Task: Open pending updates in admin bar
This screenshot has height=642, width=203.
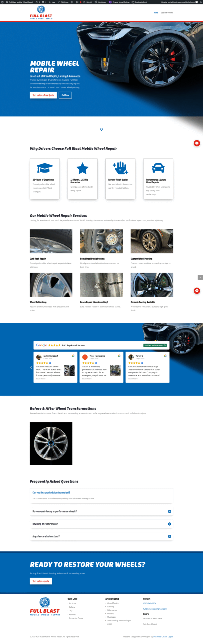Action: [x=38, y=2]
